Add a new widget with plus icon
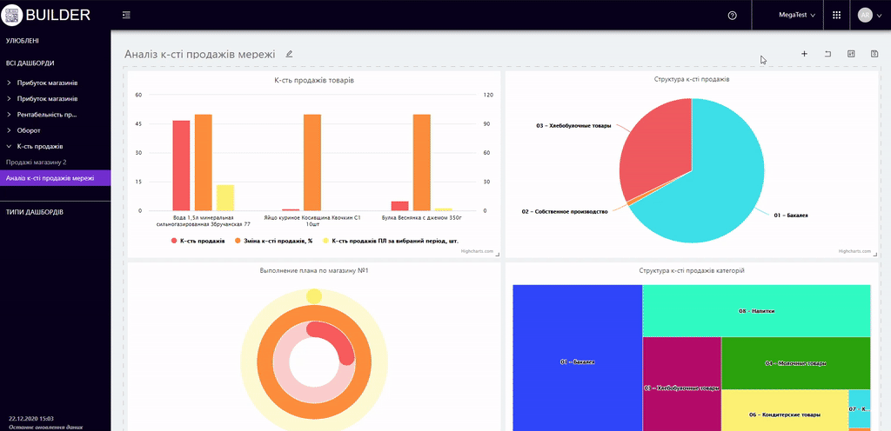Screen dimensions: 891x431 pyautogui.click(x=804, y=54)
